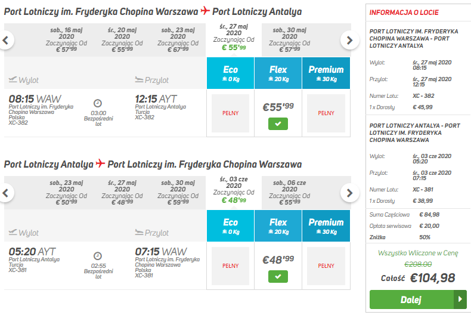
Task: Click the Premium 30 Kg header for outbound flight
Action: (326, 73)
